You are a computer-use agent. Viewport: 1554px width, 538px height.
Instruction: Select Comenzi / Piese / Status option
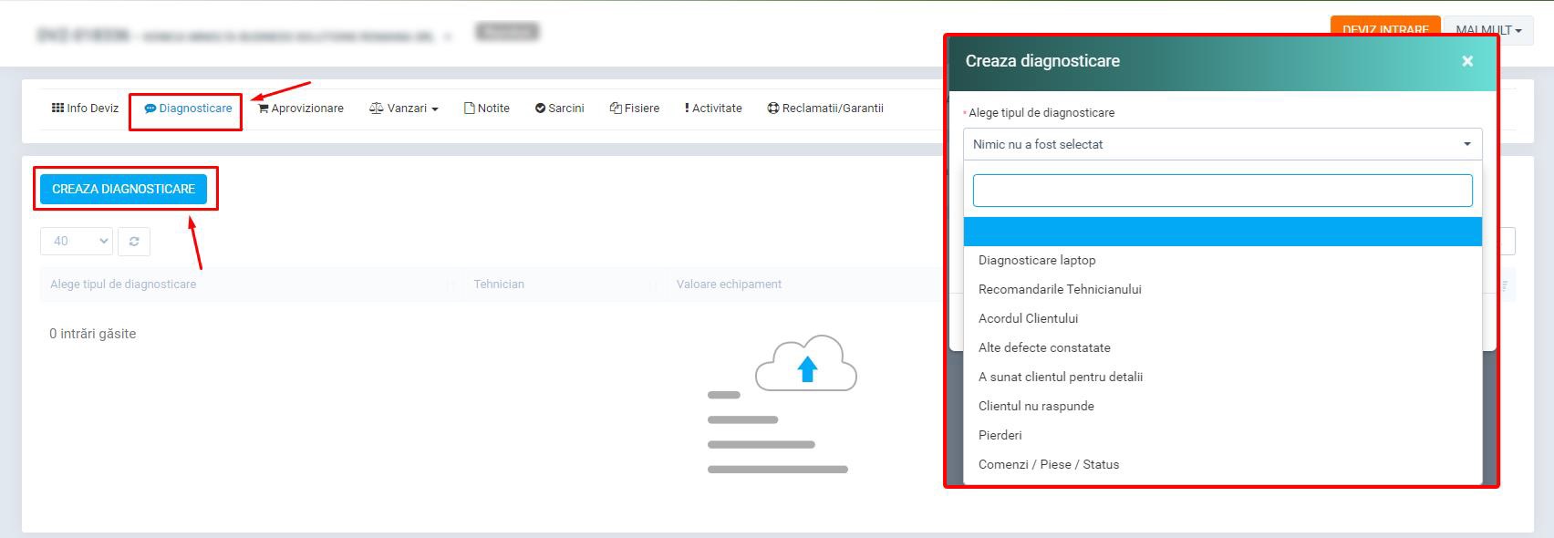click(1048, 464)
